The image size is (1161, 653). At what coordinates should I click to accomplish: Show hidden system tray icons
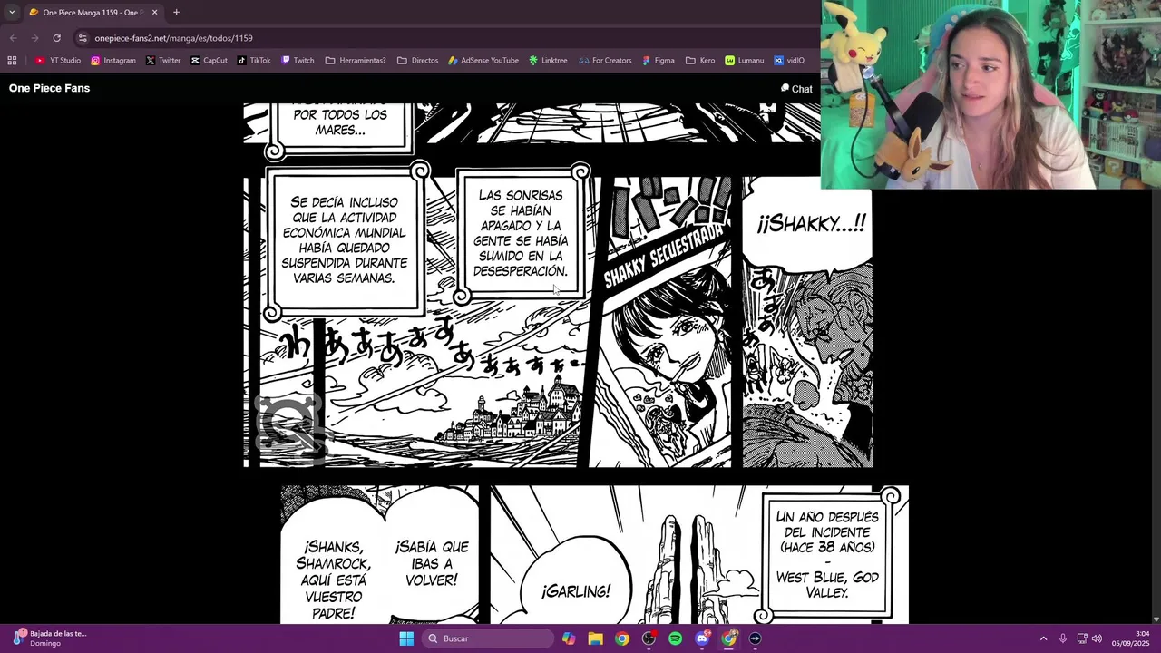point(1043,638)
